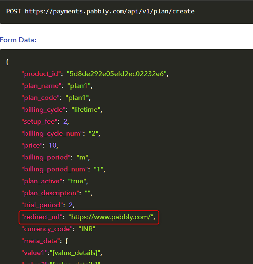Screen dimensions: 253x264
Task: Select the "{value_details}" value after value1
Action: pyautogui.click(x=75, y=253)
